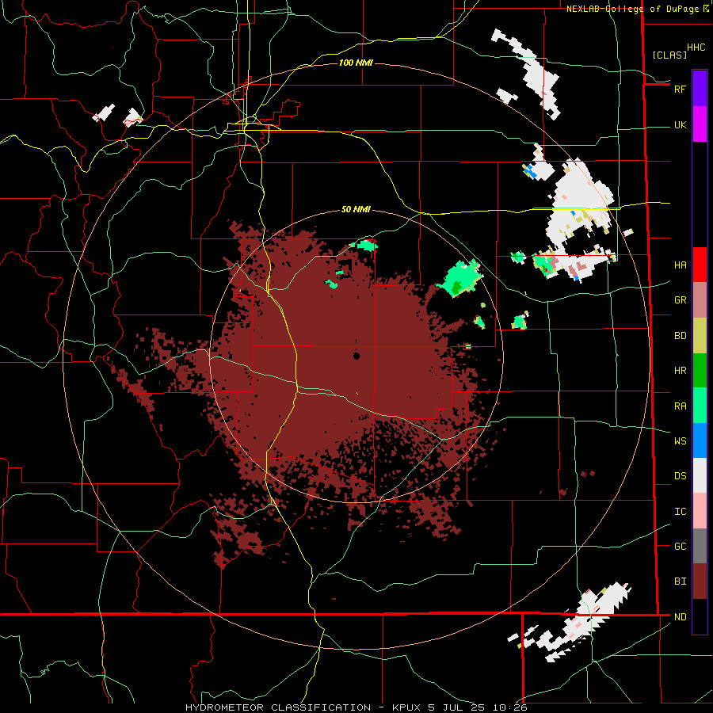The height and width of the screenshot is (713, 713).
Task: Click the red HA hail legend swatch
Action: [700, 265]
